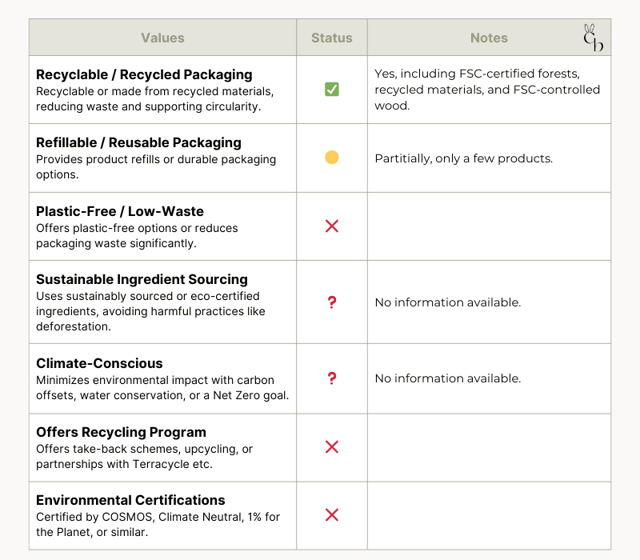Click the green checkmark for Recyclable Packaging
Viewport: 640px width, 560px height.
[332, 90]
